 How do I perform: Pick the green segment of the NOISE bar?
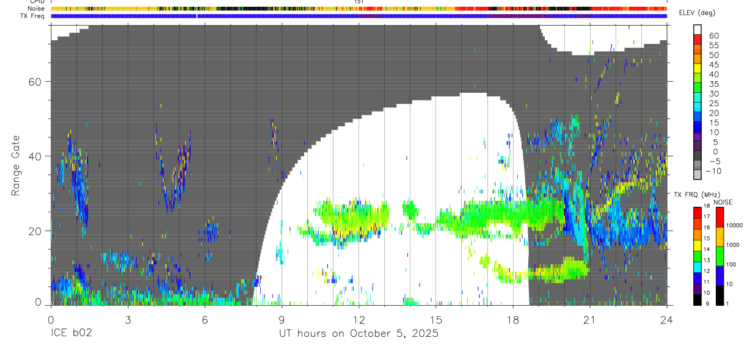(x=719, y=256)
